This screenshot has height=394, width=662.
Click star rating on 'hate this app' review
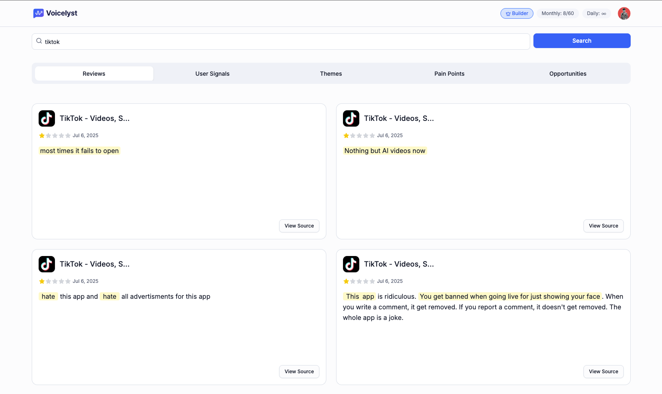click(x=55, y=281)
